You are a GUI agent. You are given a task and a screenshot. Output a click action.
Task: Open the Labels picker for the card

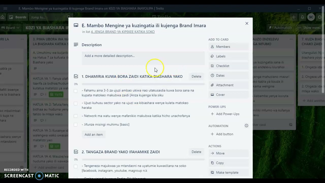coord(229,56)
